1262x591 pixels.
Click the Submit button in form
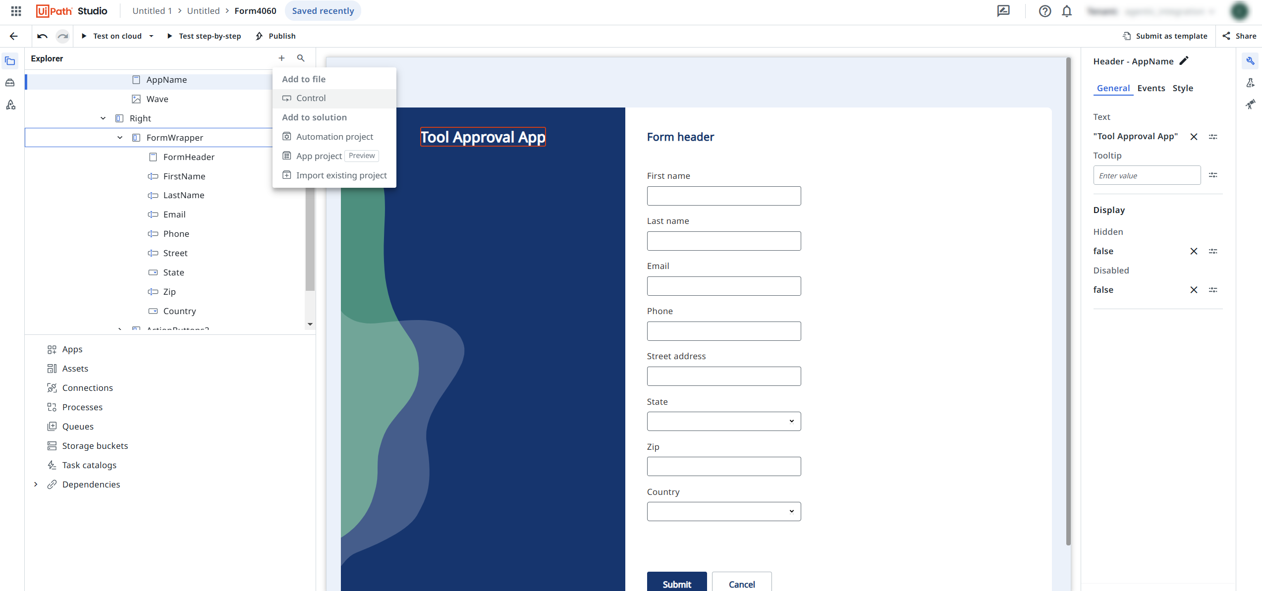(x=676, y=583)
